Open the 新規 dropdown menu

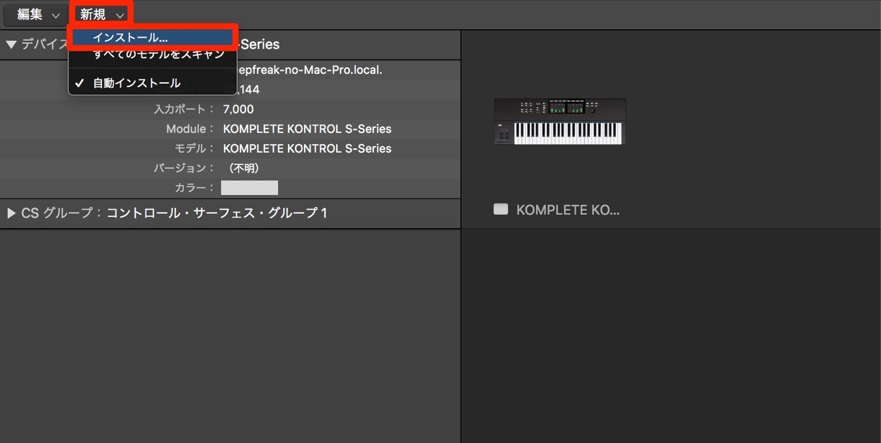tap(101, 14)
